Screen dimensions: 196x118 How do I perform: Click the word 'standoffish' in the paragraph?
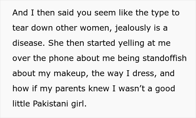click(165, 58)
